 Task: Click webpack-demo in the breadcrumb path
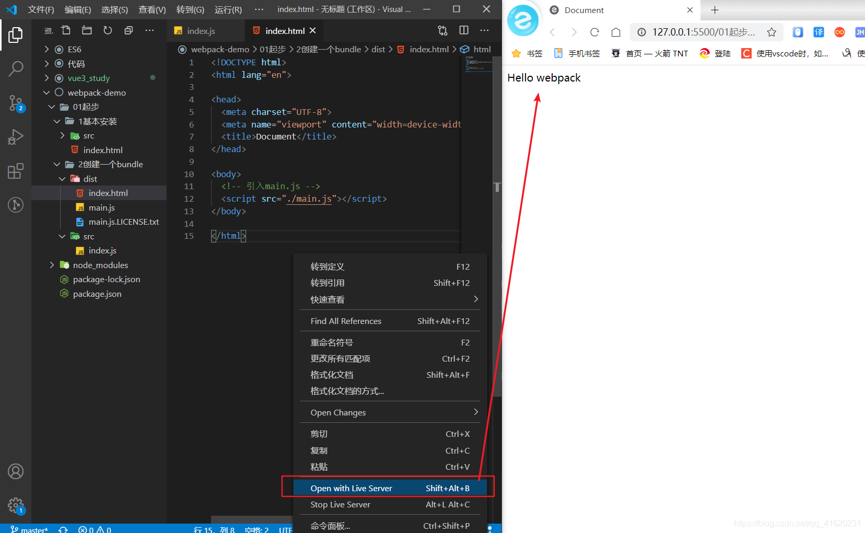220,49
